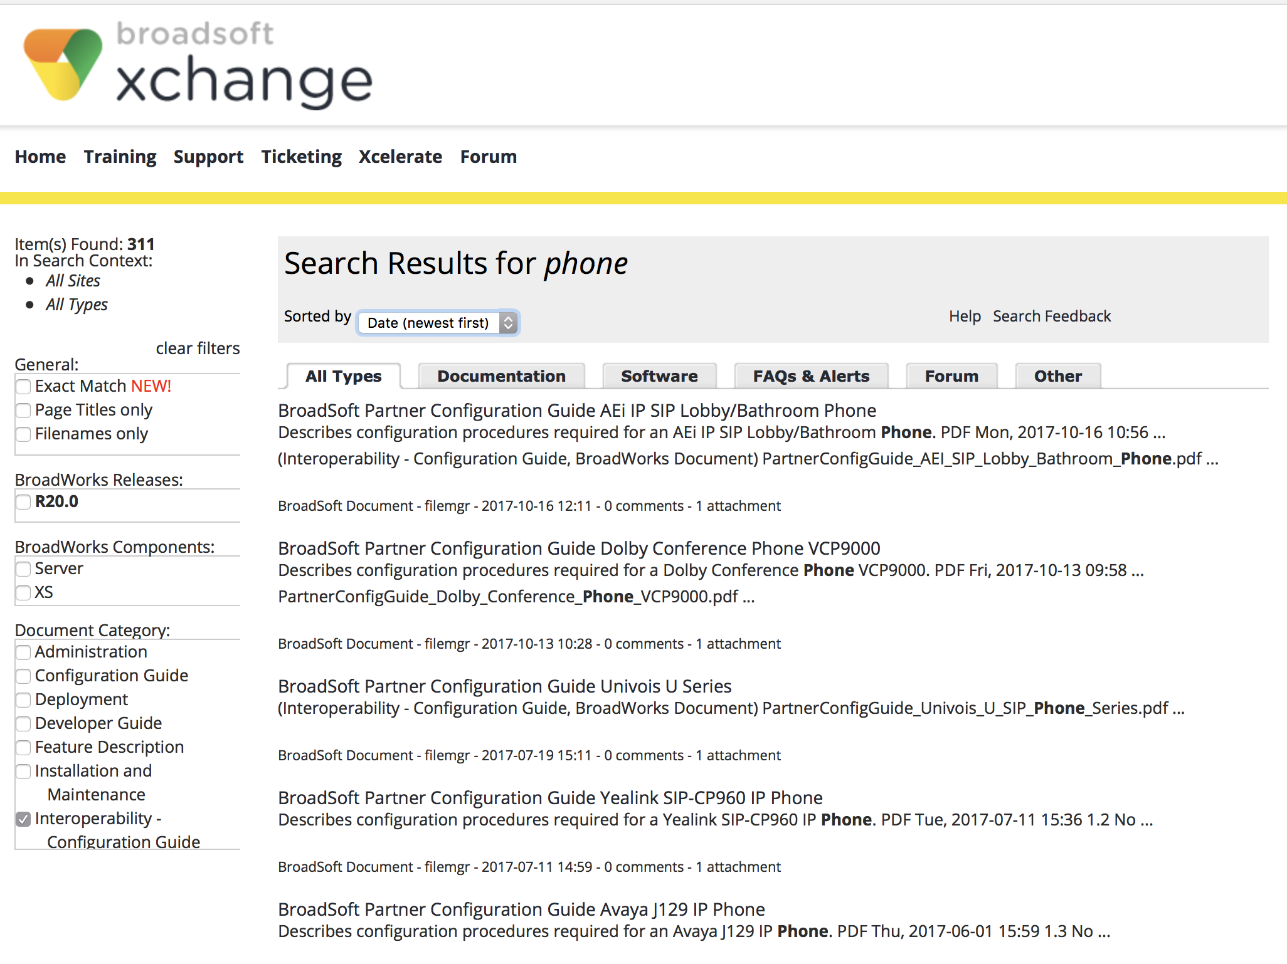The height and width of the screenshot is (964, 1287).
Task: Check the XS component filter
Action: (x=23, y=593)
